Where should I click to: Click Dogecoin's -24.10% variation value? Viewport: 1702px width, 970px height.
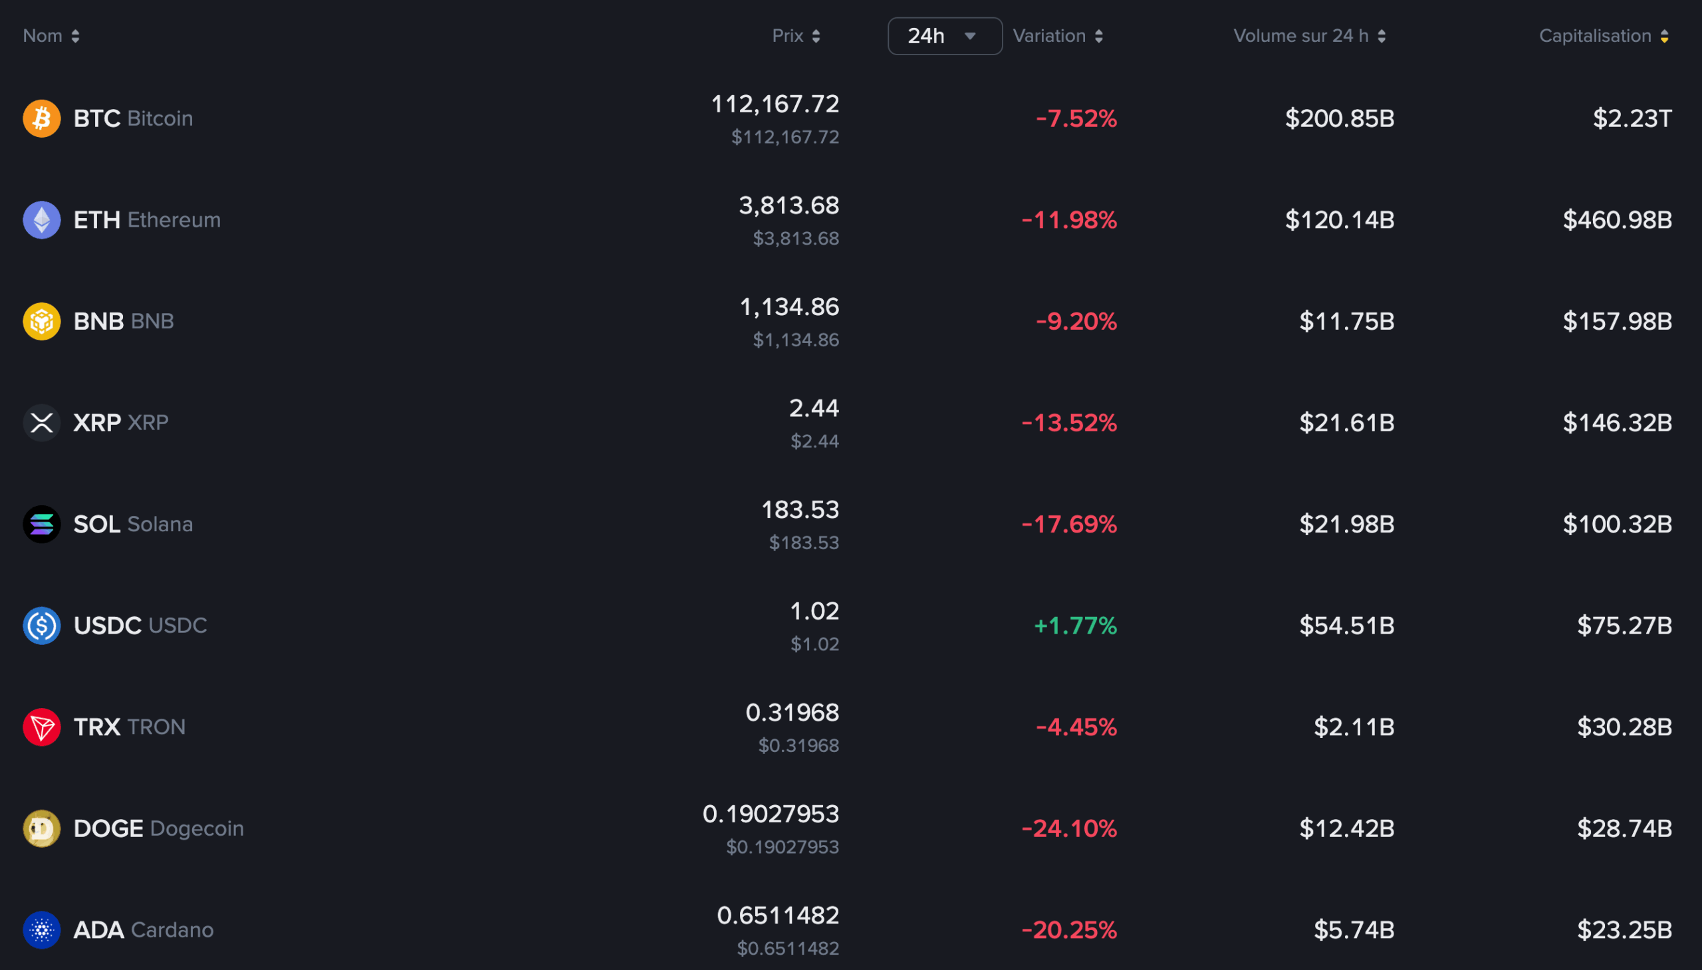(x=1068, y=828)
